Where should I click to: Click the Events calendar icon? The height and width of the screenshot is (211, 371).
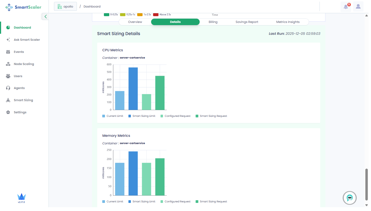click(8, 52)
